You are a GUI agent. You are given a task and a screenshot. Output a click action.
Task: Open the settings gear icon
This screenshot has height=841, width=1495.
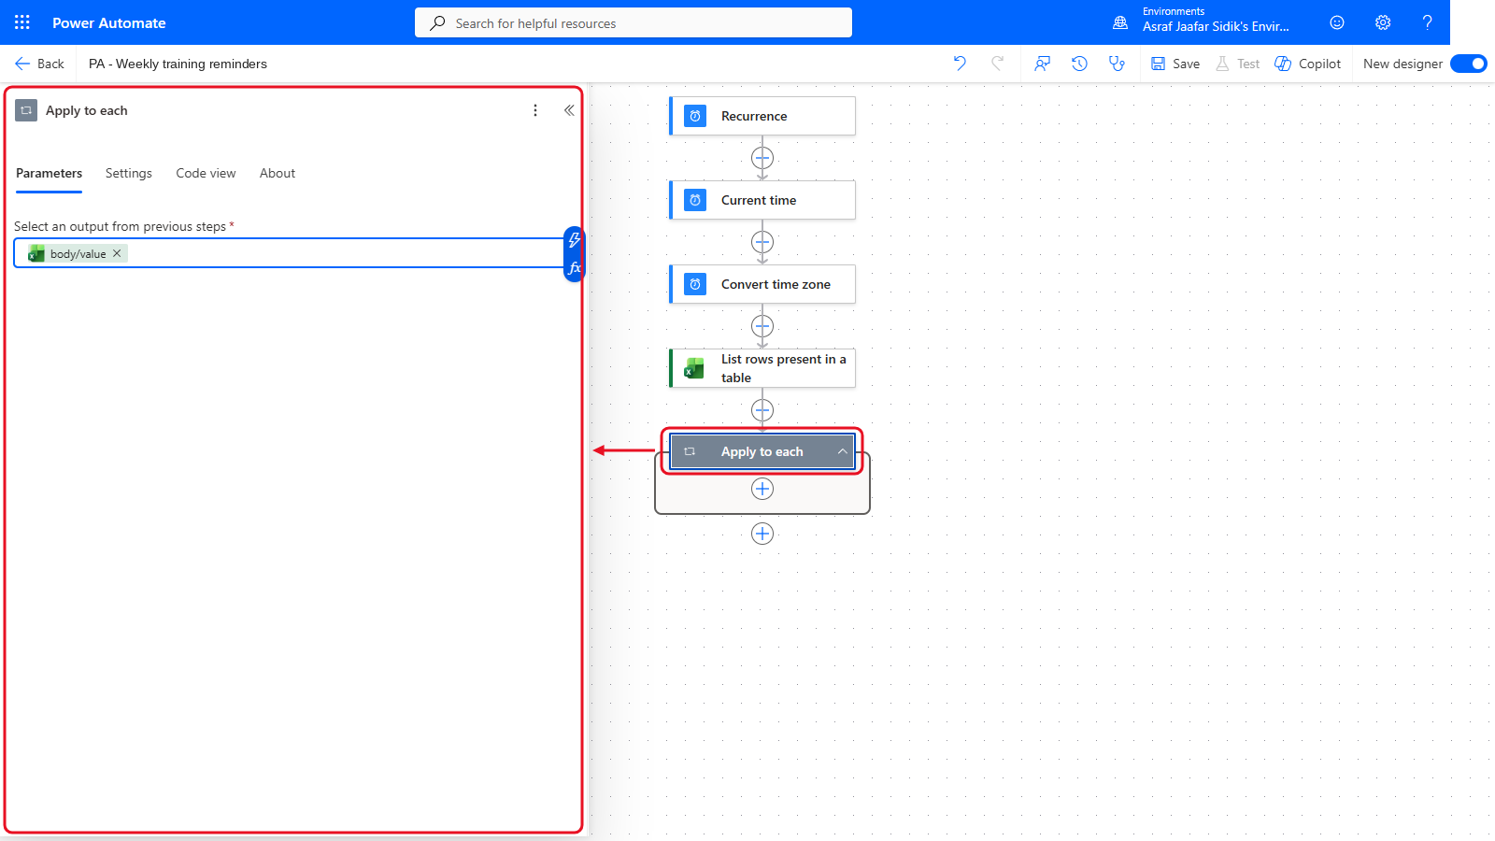pos(1383,22)
